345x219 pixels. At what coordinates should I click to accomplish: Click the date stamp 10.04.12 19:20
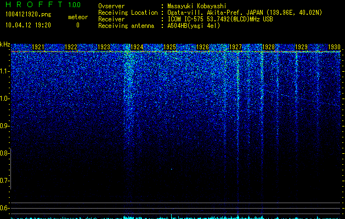click(x=28, y=25)
